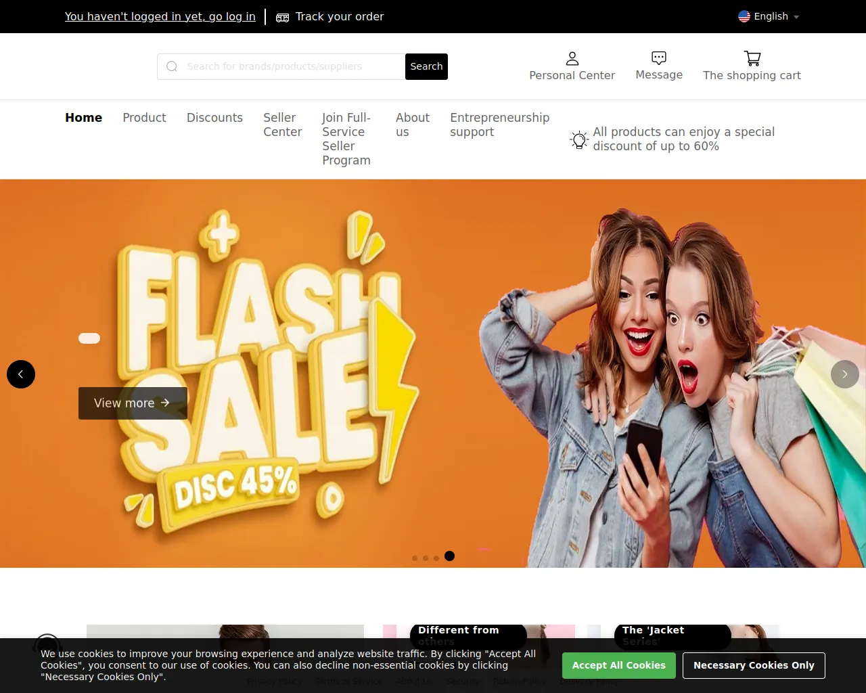Click the black Search button
Image resolution: width=866 pixels, height=693 pixels.
point(426,66)
